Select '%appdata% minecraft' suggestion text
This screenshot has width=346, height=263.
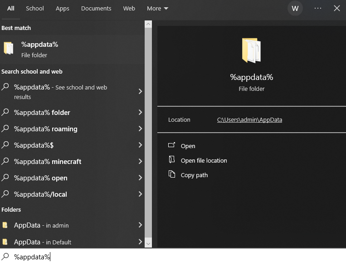(x=48, y=162)
